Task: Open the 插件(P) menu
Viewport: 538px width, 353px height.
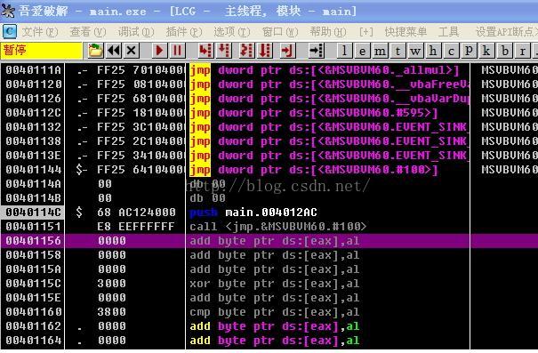Action: coord(184,32)
